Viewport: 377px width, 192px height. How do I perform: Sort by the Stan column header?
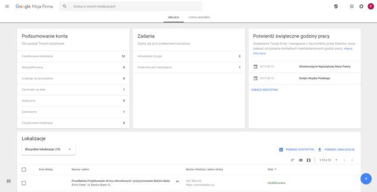pos(271,169)
